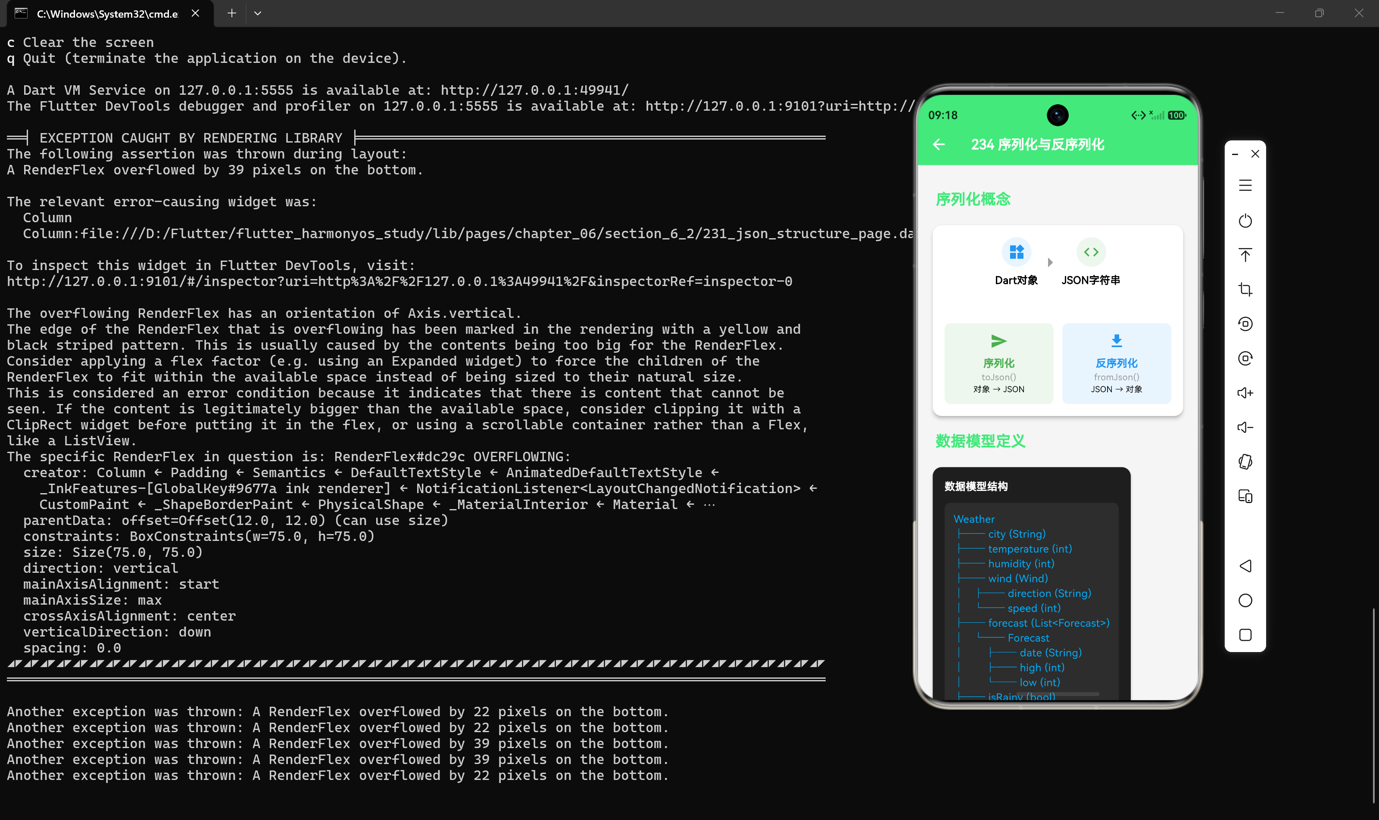The width and height of the screenshot is (1379, 820).
Task: Click the phone battery 100 indicator
Action: [1176, 115]
